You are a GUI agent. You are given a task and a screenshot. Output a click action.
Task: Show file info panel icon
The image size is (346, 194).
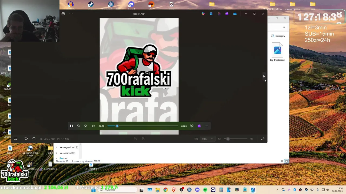click(34, 139)
